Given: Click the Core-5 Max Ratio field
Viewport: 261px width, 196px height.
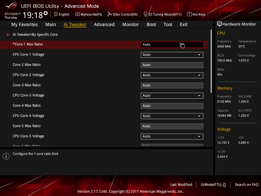Looking at the screenshot, I should tap(172, 126).
